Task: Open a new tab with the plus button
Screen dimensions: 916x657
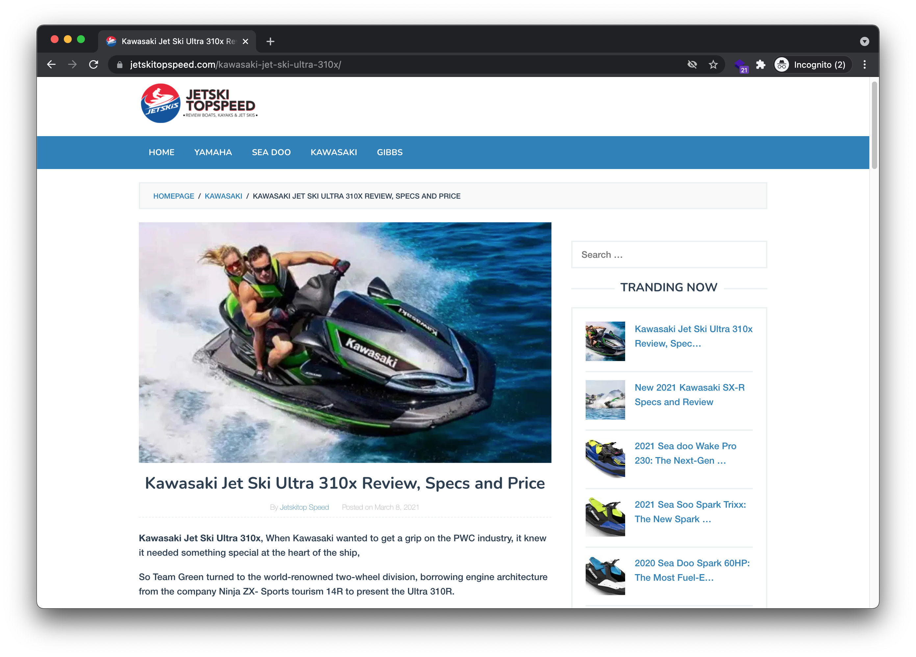Action: click(270, 41)
